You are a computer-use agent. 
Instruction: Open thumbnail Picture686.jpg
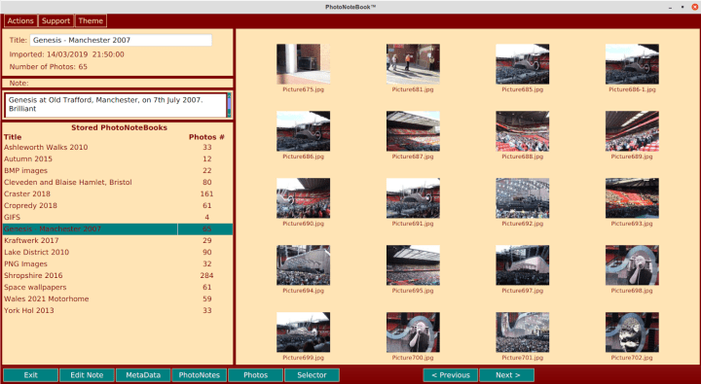(303, 131)
